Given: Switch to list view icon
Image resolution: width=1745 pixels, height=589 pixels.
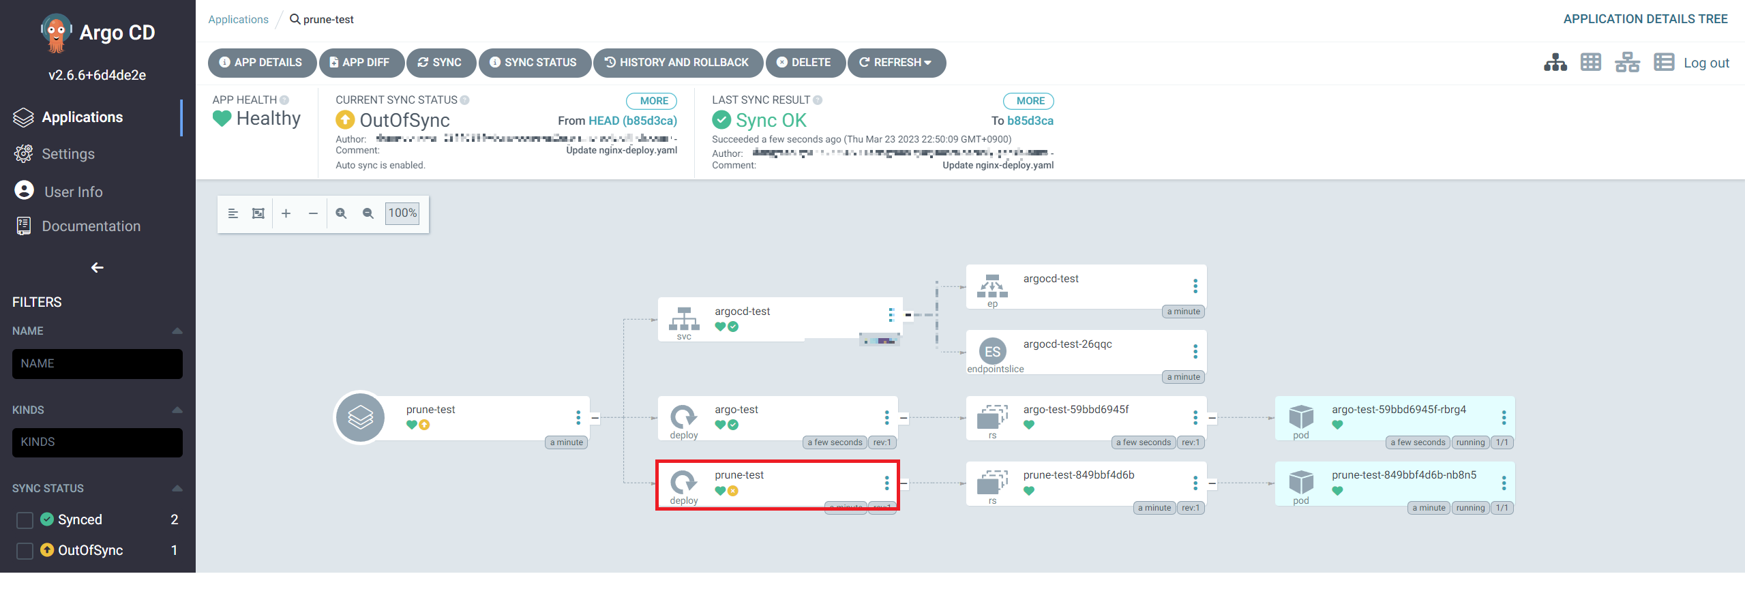Looking at the screenshot, I should pyautogui.click(x=1664, y=63).
